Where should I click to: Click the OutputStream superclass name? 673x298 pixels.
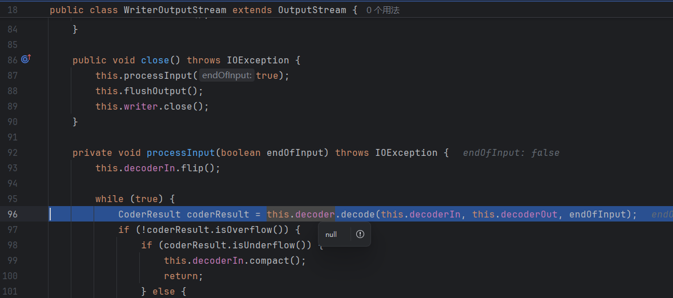312,10
